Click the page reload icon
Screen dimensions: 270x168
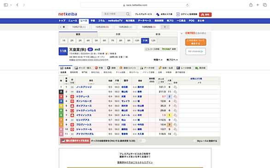coord(187,5)
